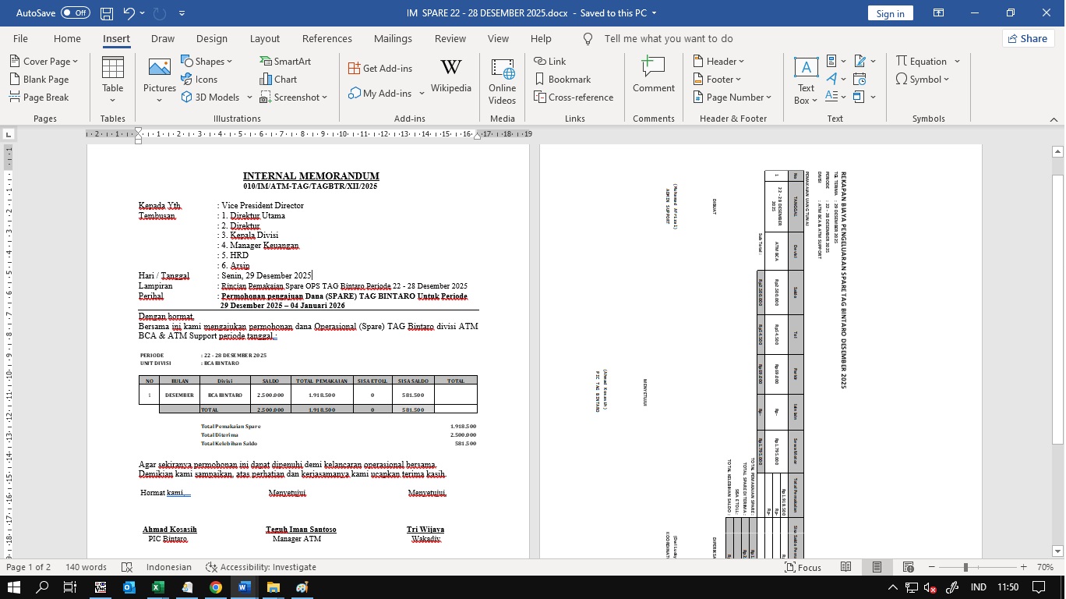Switch to Read Mode view
1066x599 pixels.
pos(845,567)
